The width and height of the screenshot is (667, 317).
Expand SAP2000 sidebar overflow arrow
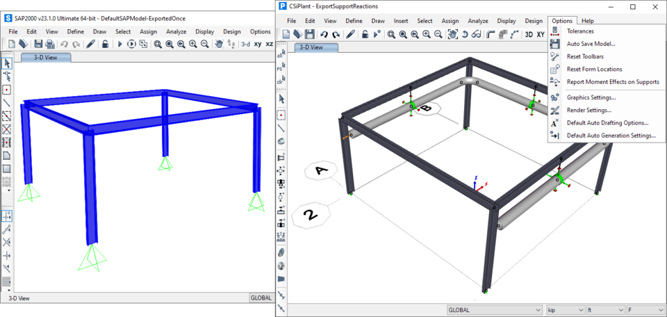8,190
